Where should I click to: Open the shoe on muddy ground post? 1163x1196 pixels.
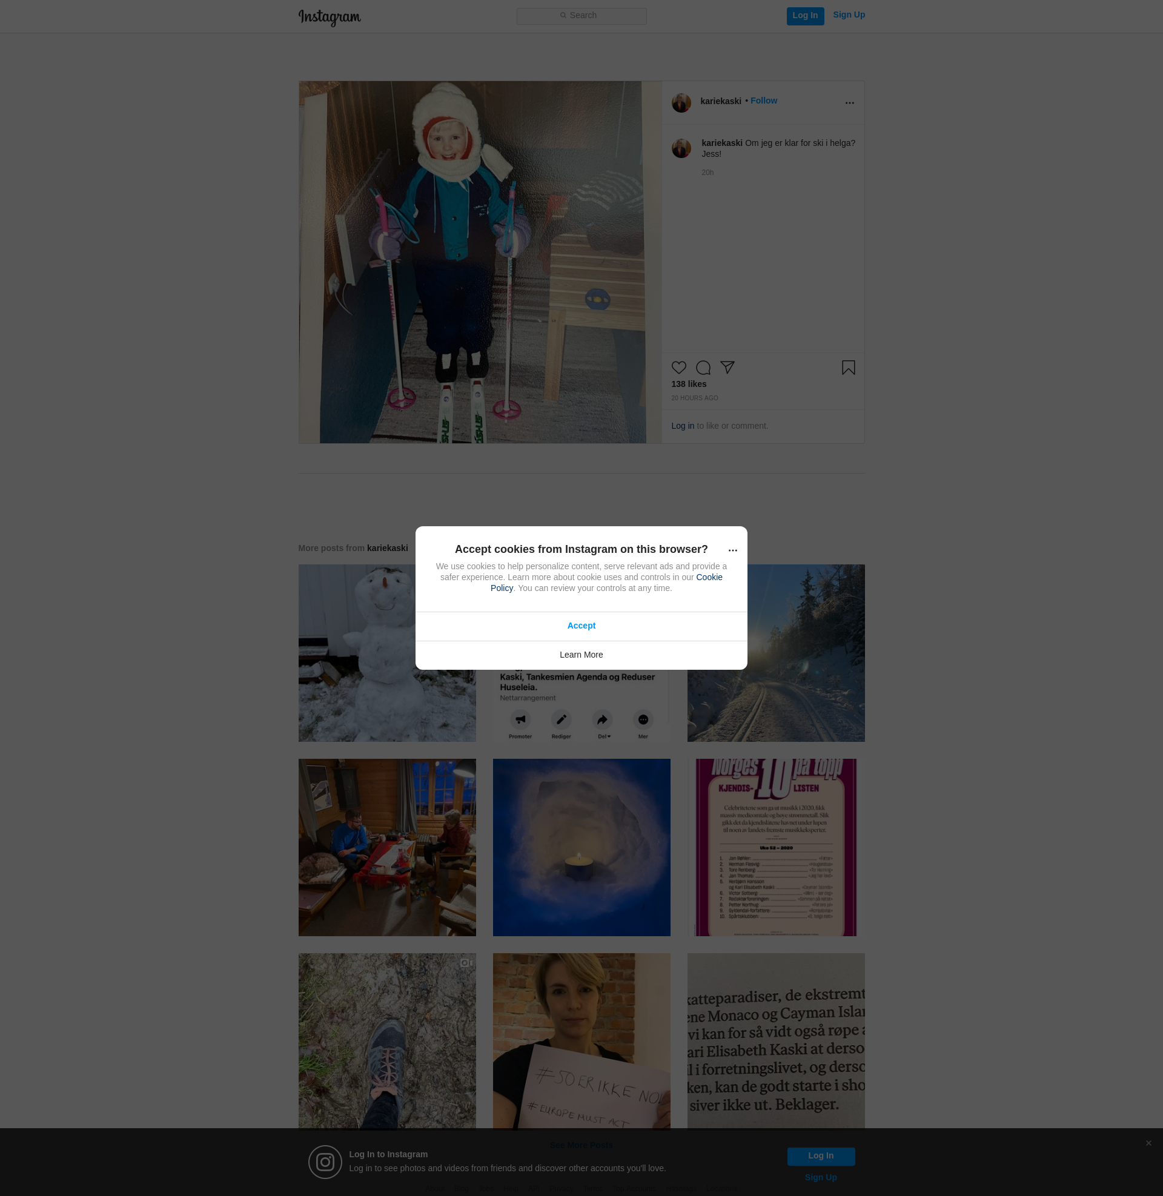coord(386,1041)
